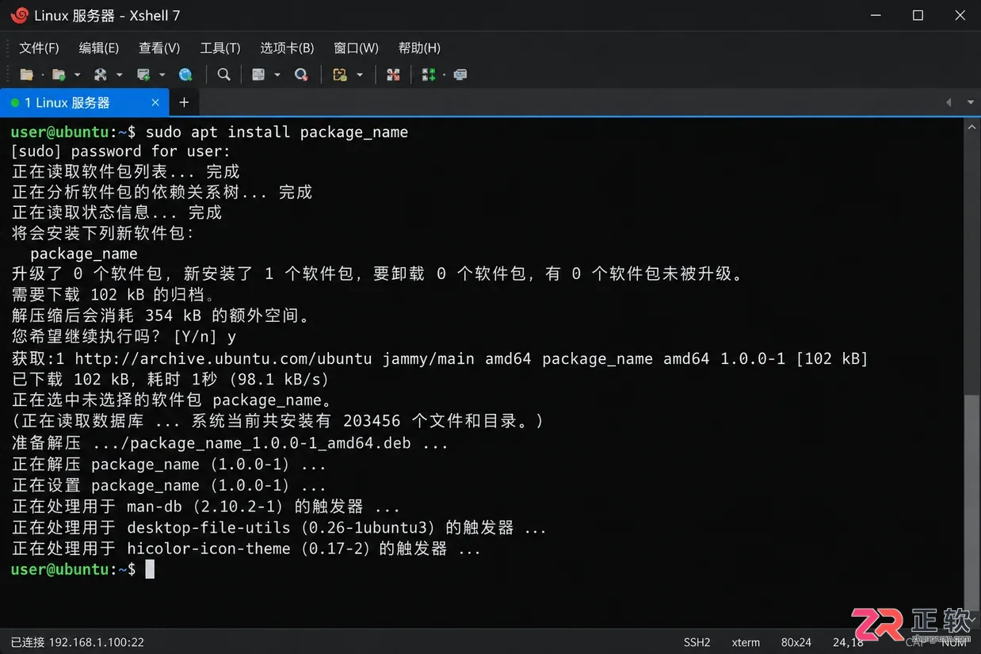Click the desktop-file-utils trigger line

279,527
